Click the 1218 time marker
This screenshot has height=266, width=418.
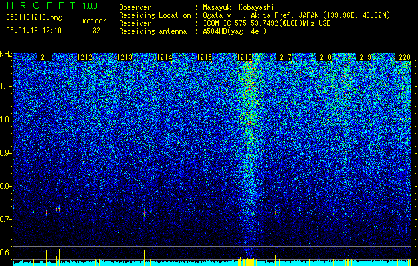pos(324,57)
